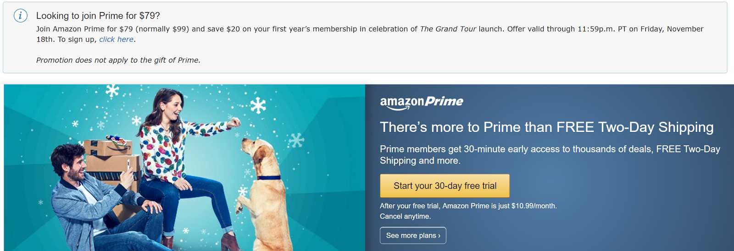Start your 30-day free trial
734x251 pixels.
[445, 186]
